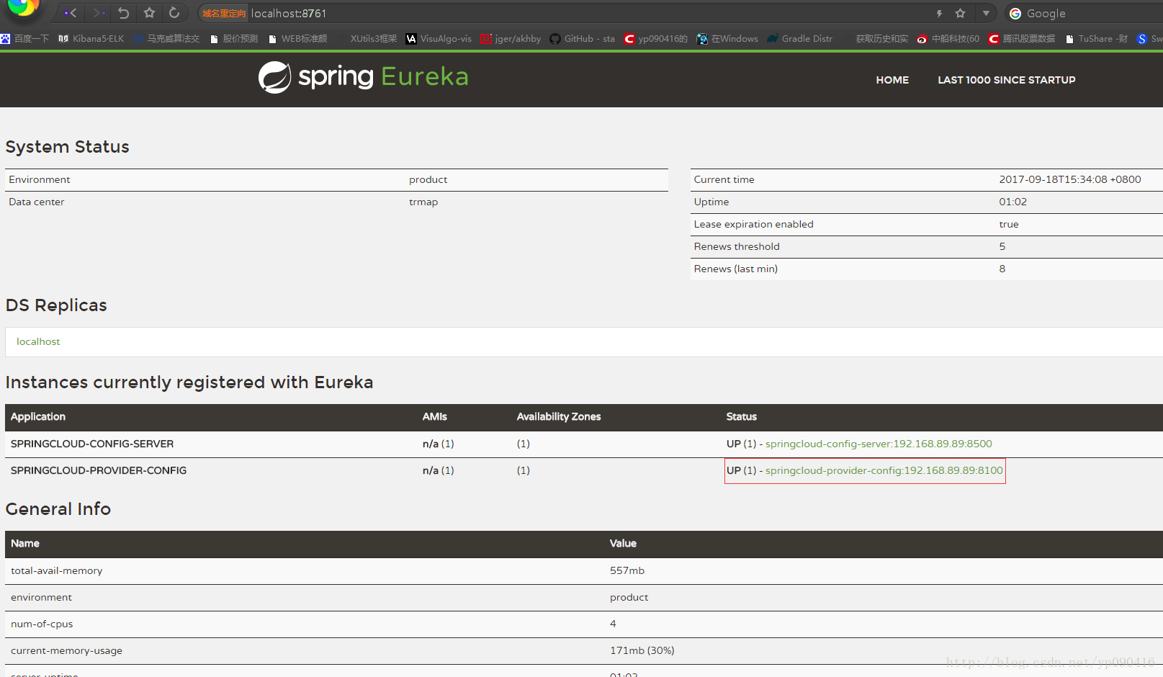This screenshot has width=1163, height=677.
Task: Click the 域名重定向 badge in address bar
Action: click(223, 14)
